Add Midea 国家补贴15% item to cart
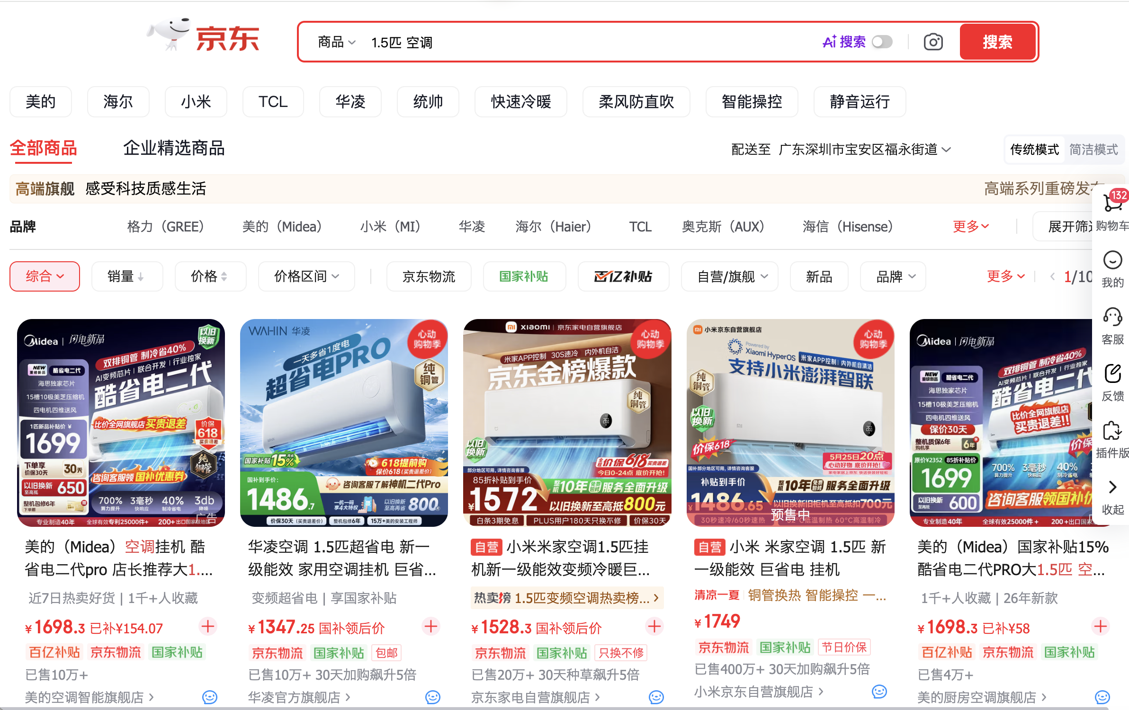 [1101, 627]
